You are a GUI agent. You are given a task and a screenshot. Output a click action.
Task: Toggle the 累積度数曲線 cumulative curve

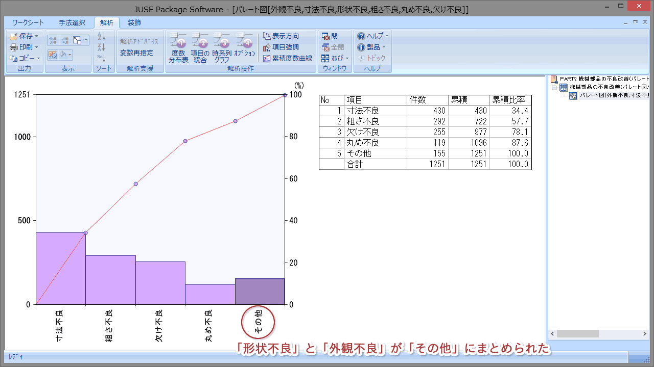coord(288,58)
